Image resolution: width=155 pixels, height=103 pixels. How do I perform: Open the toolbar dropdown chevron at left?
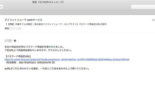(x=1, y=7)
